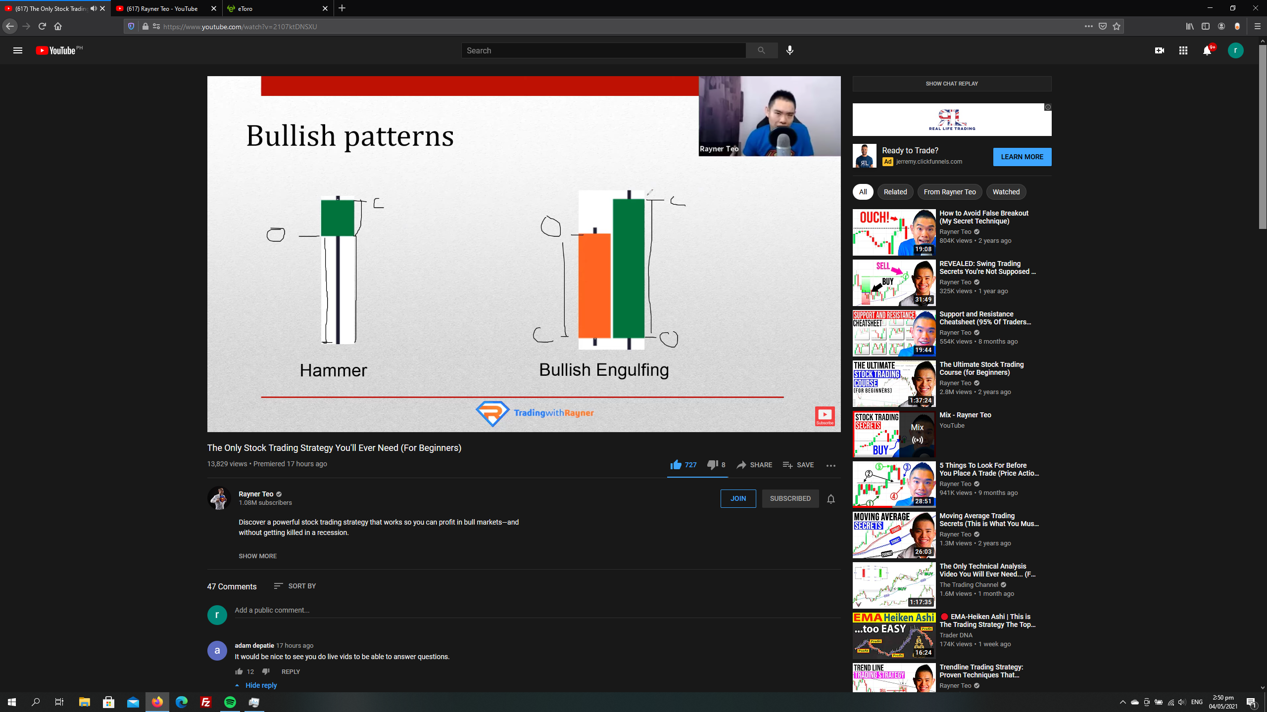This screenshot has height=712, width=1267.
Task: Click the search magnifier button
Action: coord(761,50)
